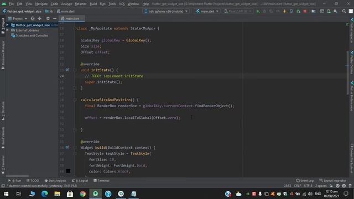The height and width of the screenshot is (199, 354).
Task: Fold the _MyAppState class in gutter
Action: [75, 28]
